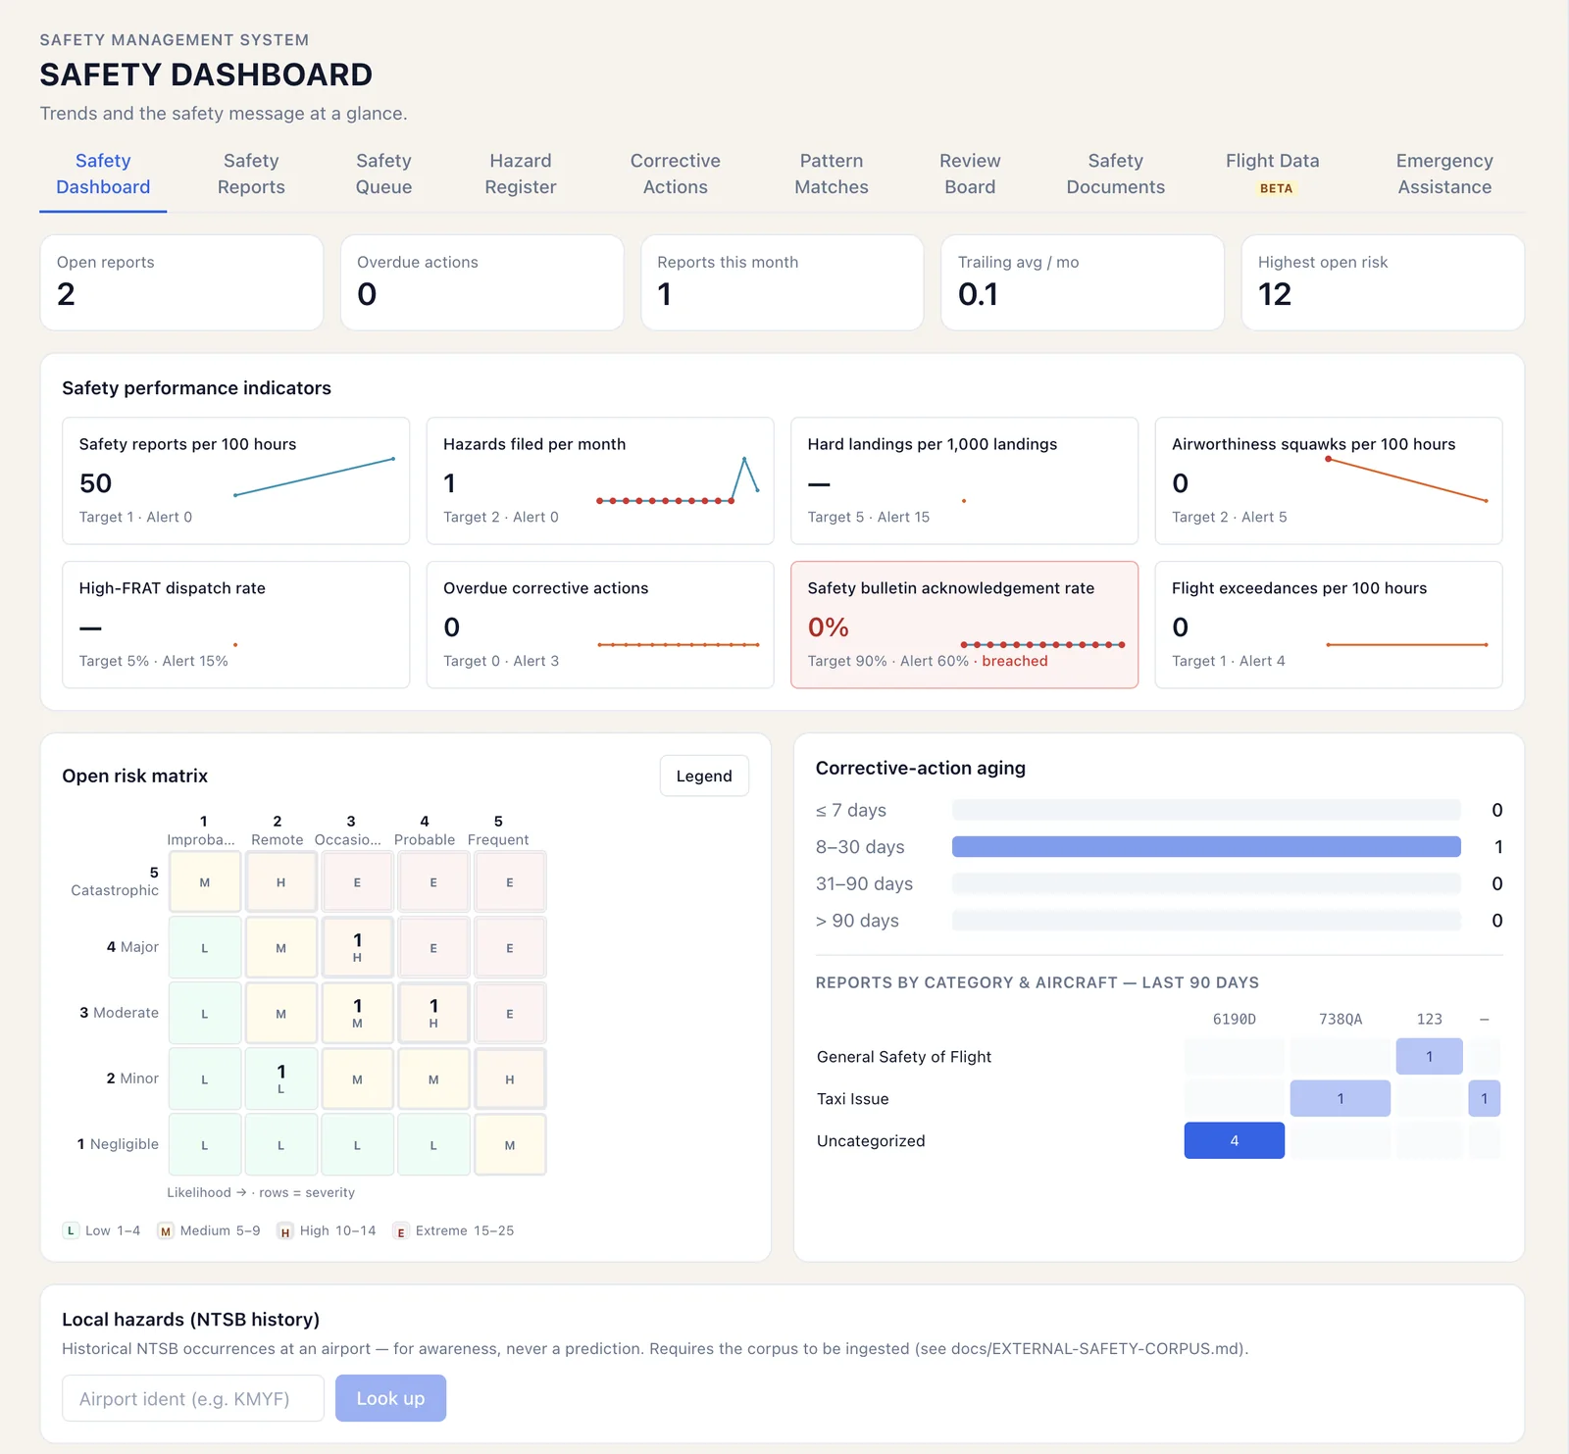Click the General Safety of Flight 123 cell
This screenshot has height=1454, width=1569.
1429,1056
